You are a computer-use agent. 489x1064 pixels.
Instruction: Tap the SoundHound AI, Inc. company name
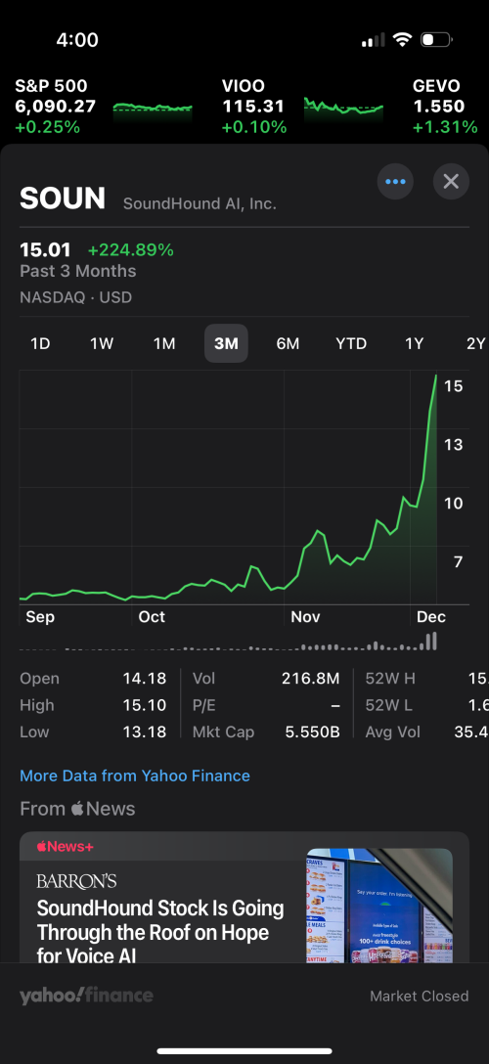200,203
